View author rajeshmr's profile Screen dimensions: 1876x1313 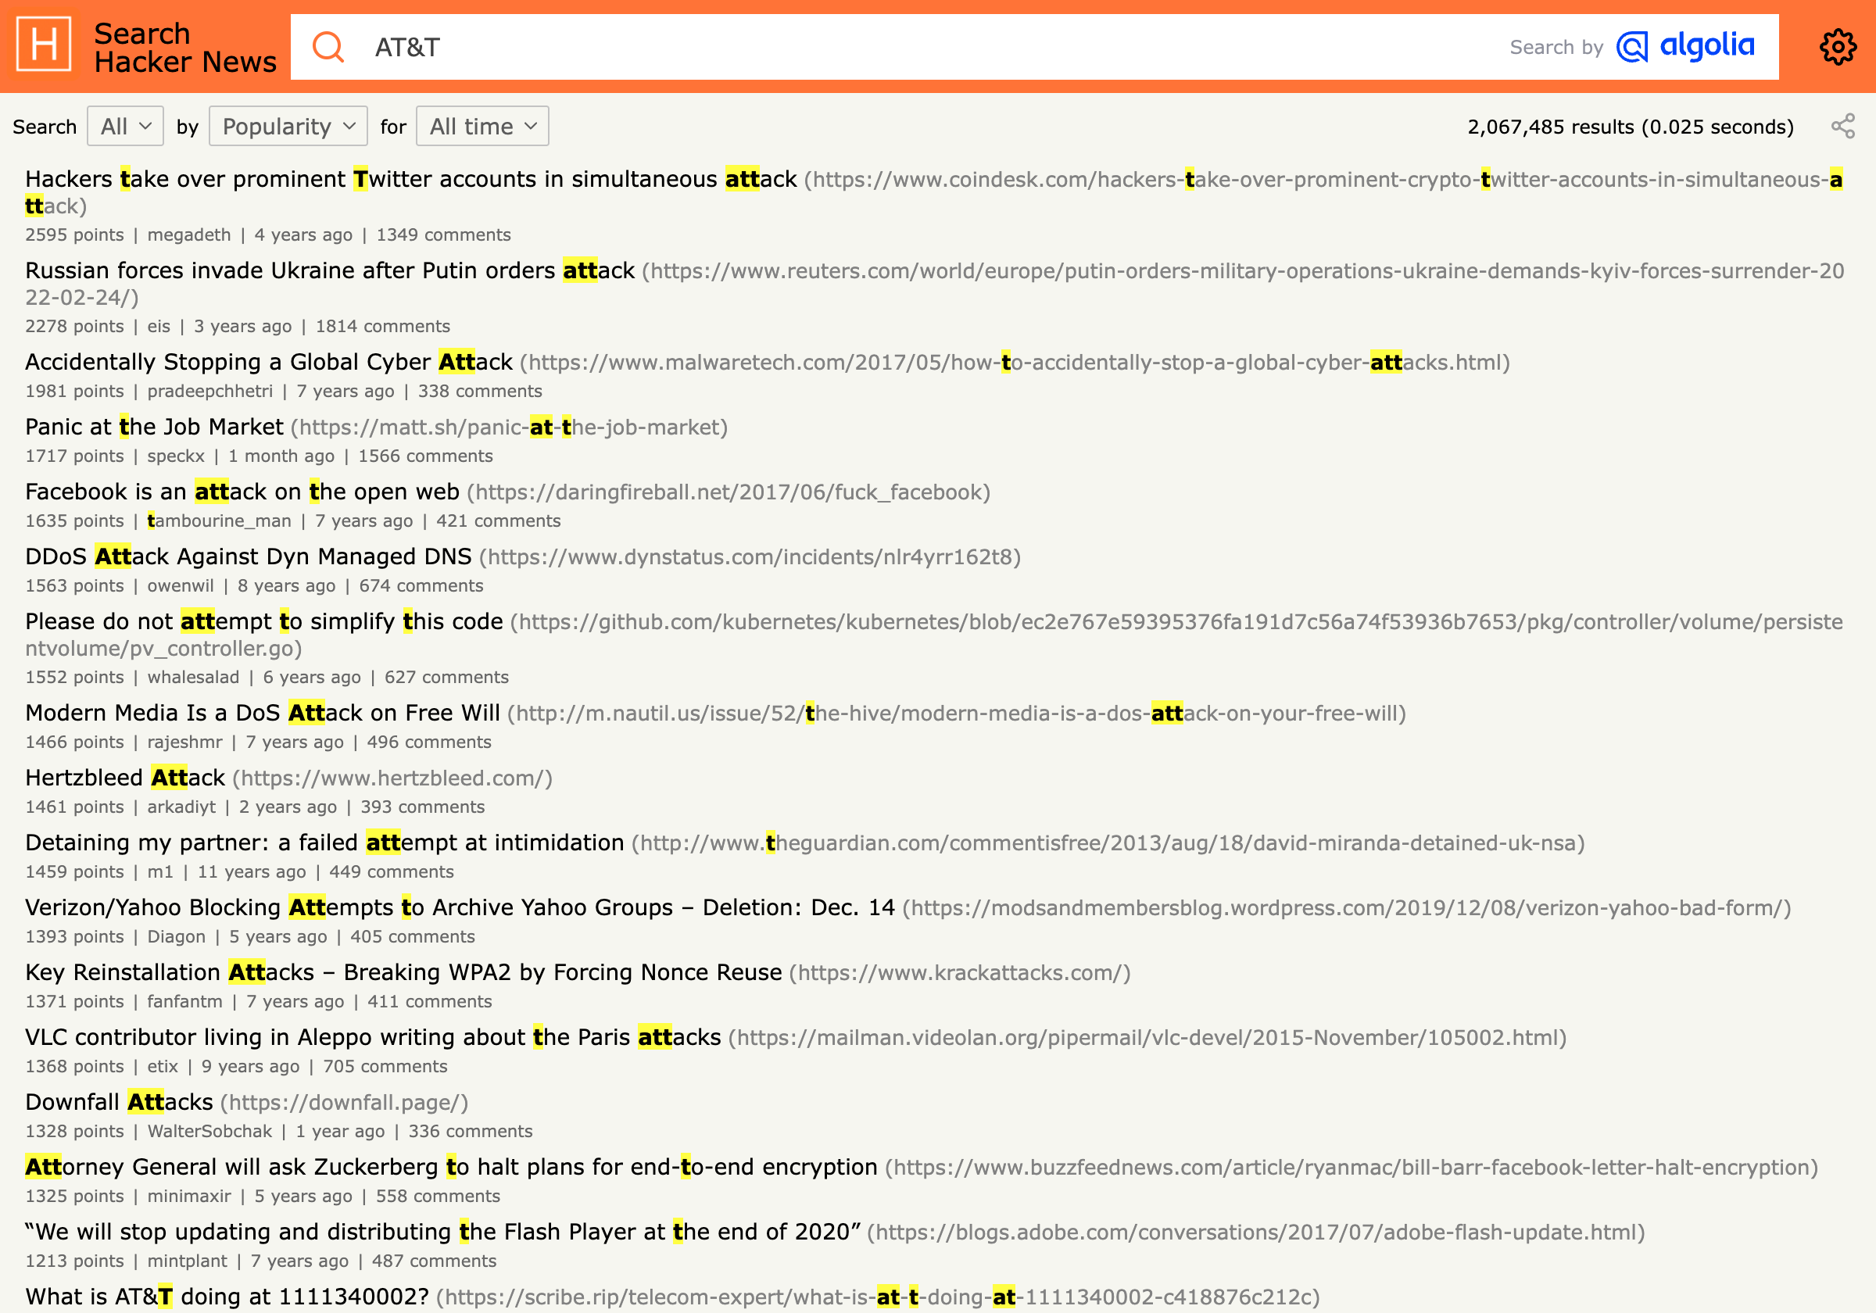pos(184,742)
